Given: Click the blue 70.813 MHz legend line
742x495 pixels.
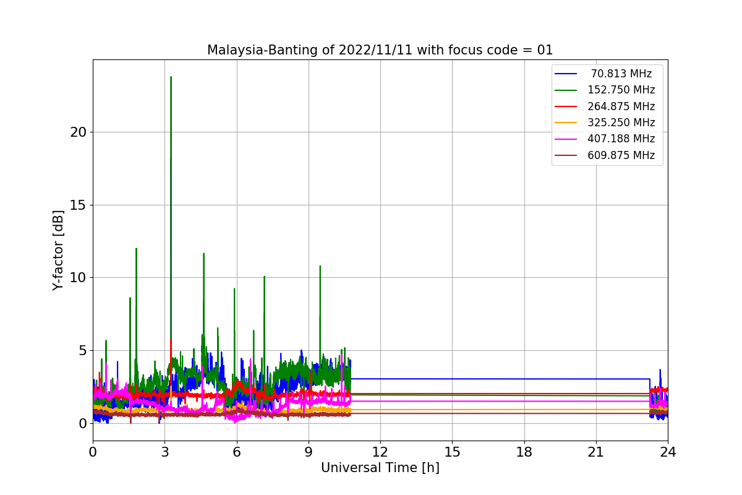Looking at the screenshot, I should click(566, 74).
